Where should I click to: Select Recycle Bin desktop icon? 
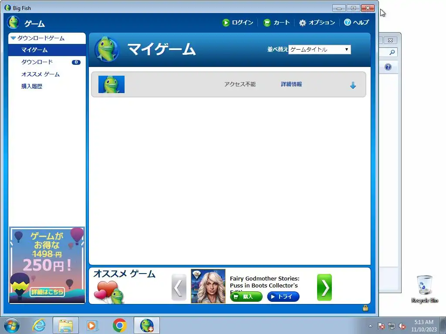(x=424, y=289)
